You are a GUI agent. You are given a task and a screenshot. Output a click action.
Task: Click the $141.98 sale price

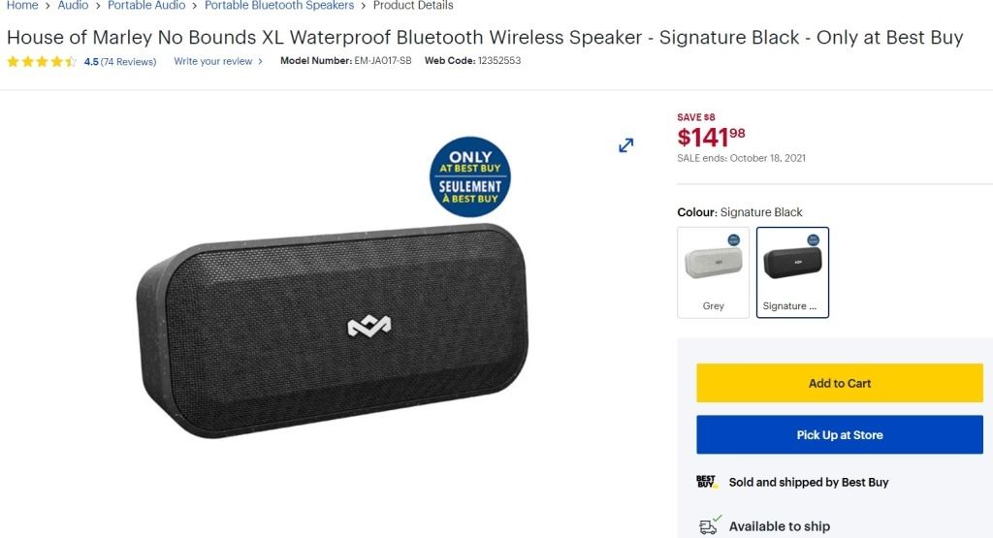tap(711, 138)
